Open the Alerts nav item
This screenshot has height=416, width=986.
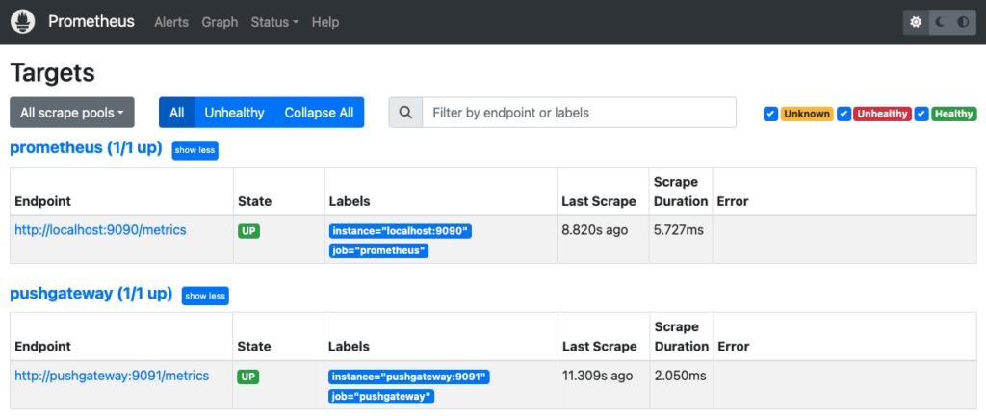click(171, 22)
